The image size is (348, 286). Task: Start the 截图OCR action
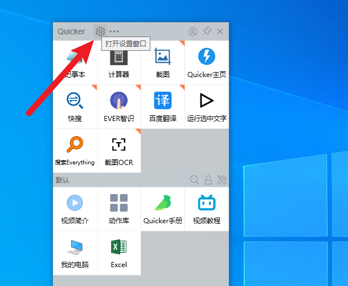click(x=119, y=151)
